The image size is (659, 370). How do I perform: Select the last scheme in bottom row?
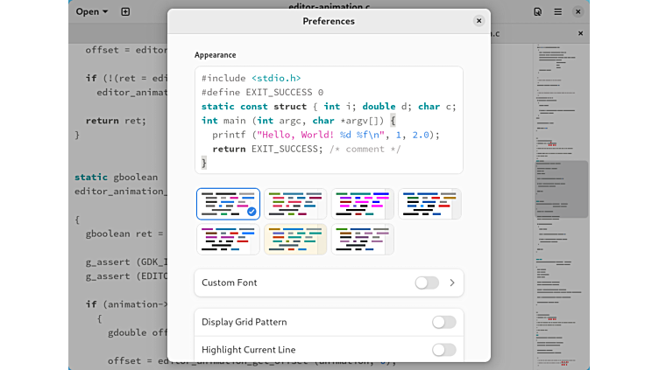[362, 239]
